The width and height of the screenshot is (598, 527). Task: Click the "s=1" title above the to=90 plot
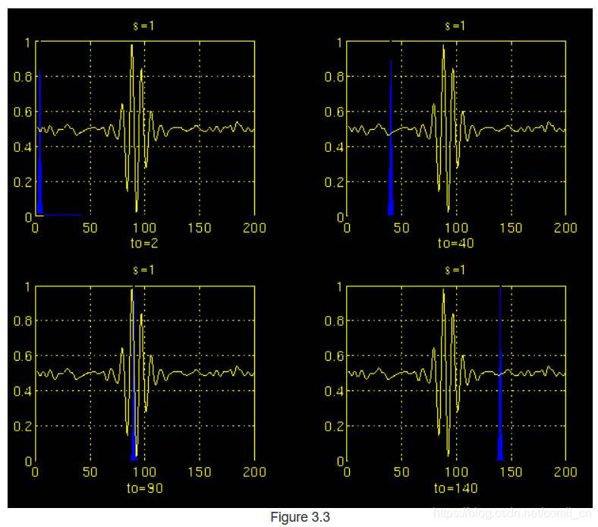pyautogui.click(x=143, y=270)
